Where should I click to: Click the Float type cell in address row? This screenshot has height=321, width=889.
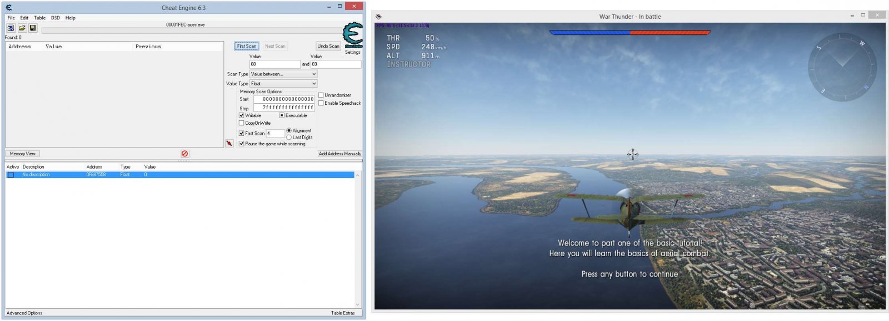click(125, 175)
